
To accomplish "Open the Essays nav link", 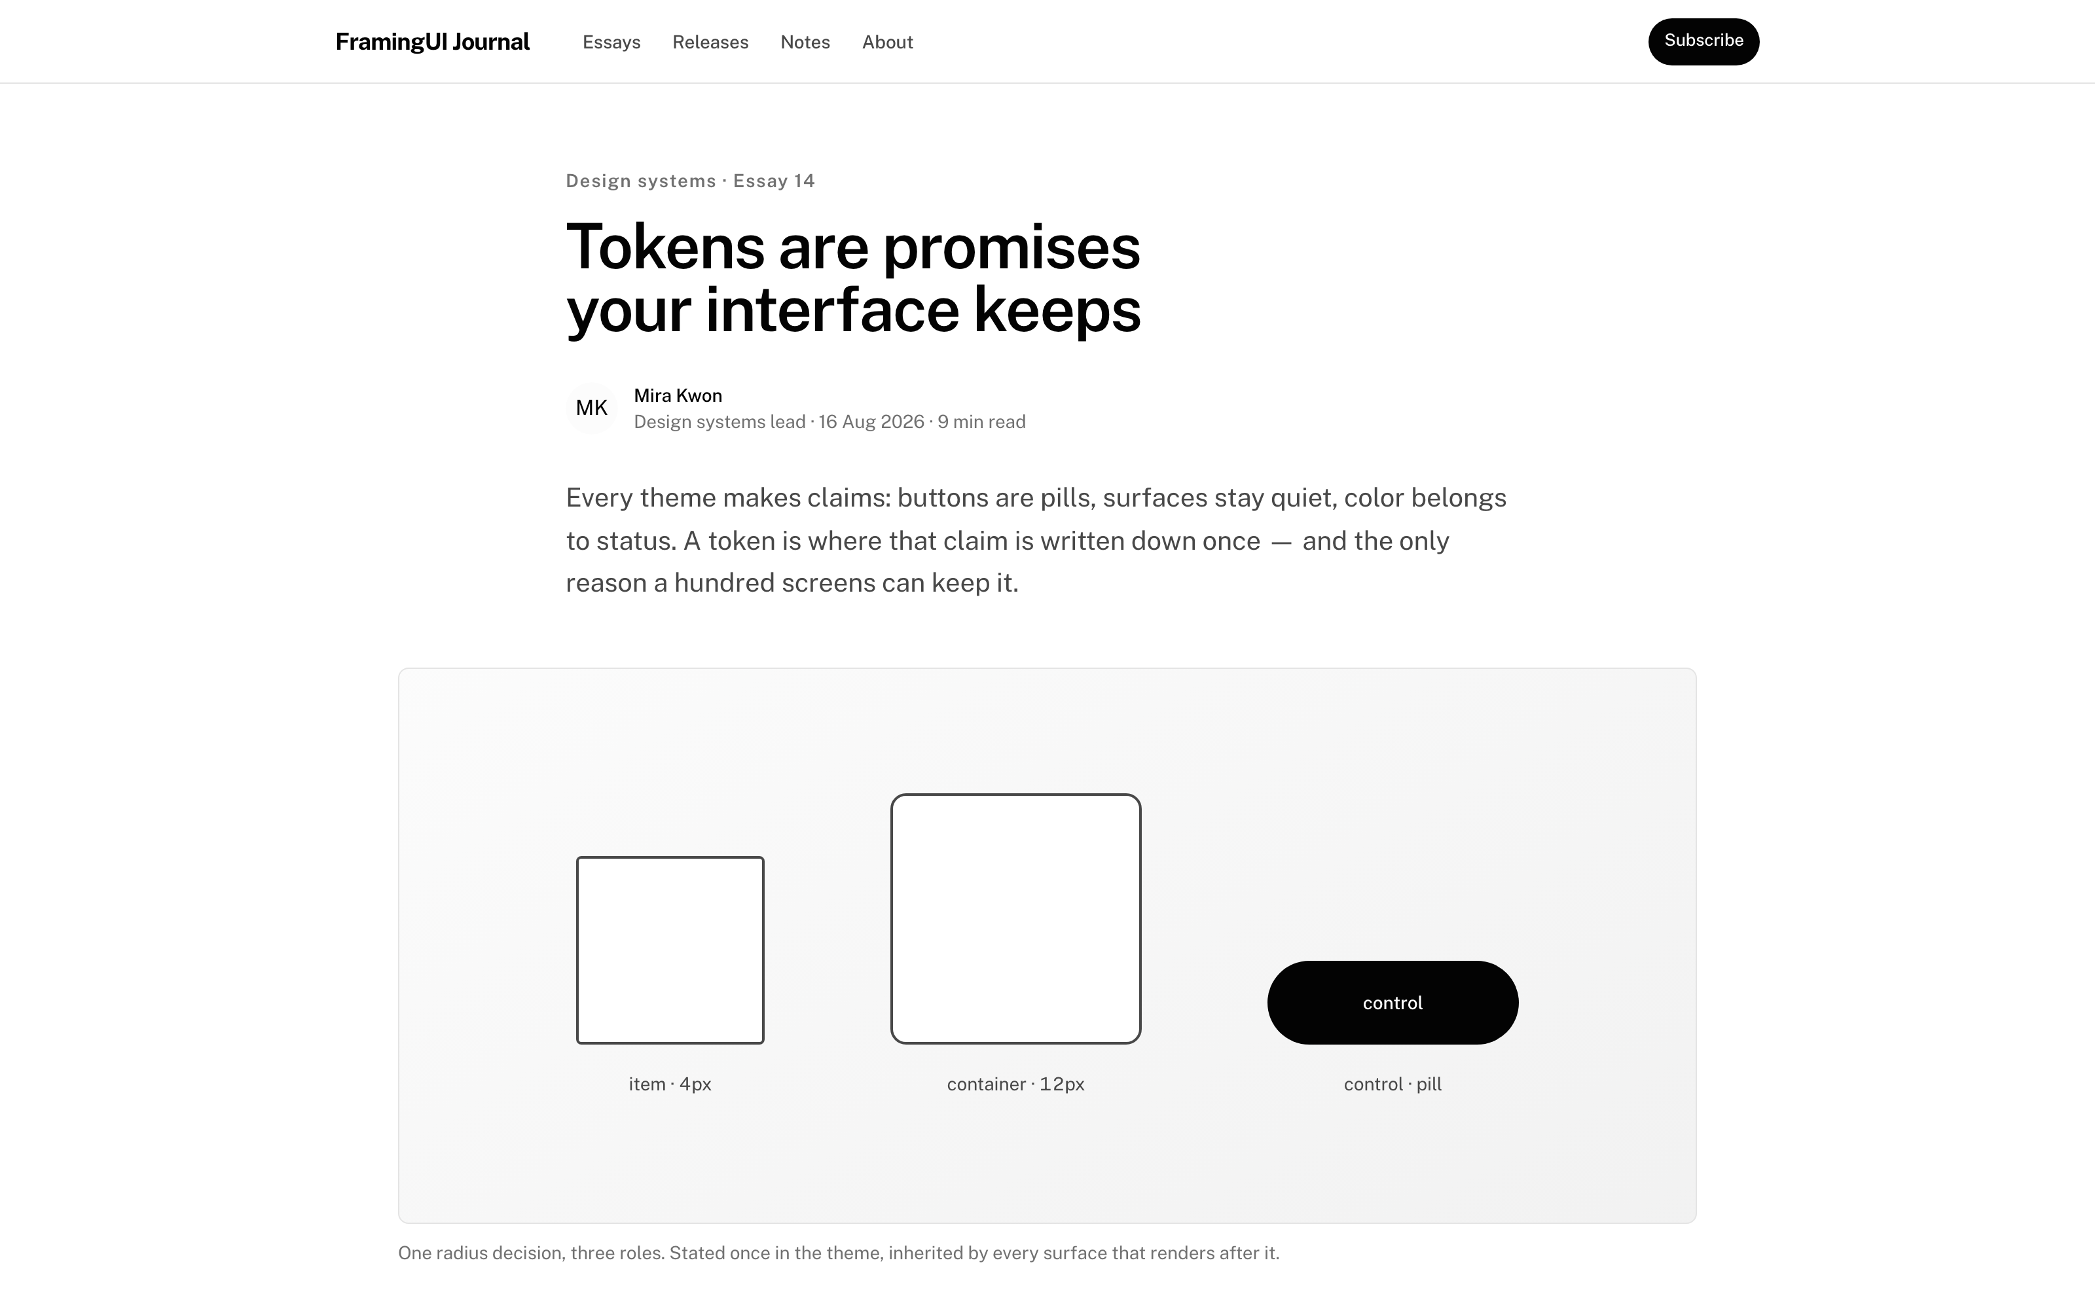I will click(x=611, y=41).
